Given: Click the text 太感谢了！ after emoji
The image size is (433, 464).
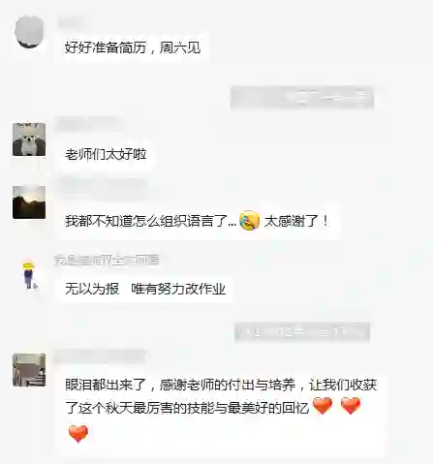Looking at the screenshot, I should 296,222.
